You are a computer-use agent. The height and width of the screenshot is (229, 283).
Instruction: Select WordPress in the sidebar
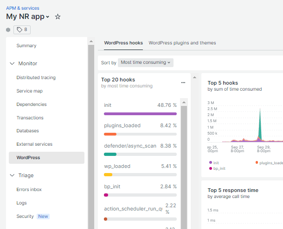[x=46, y=158]
